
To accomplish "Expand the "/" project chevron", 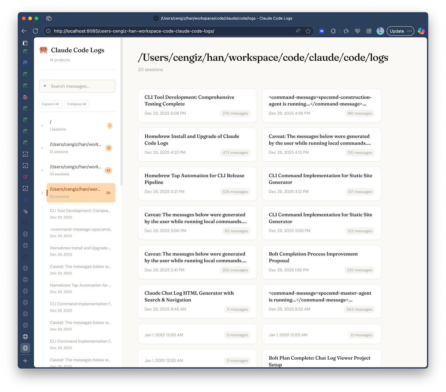I will point(42,125).
